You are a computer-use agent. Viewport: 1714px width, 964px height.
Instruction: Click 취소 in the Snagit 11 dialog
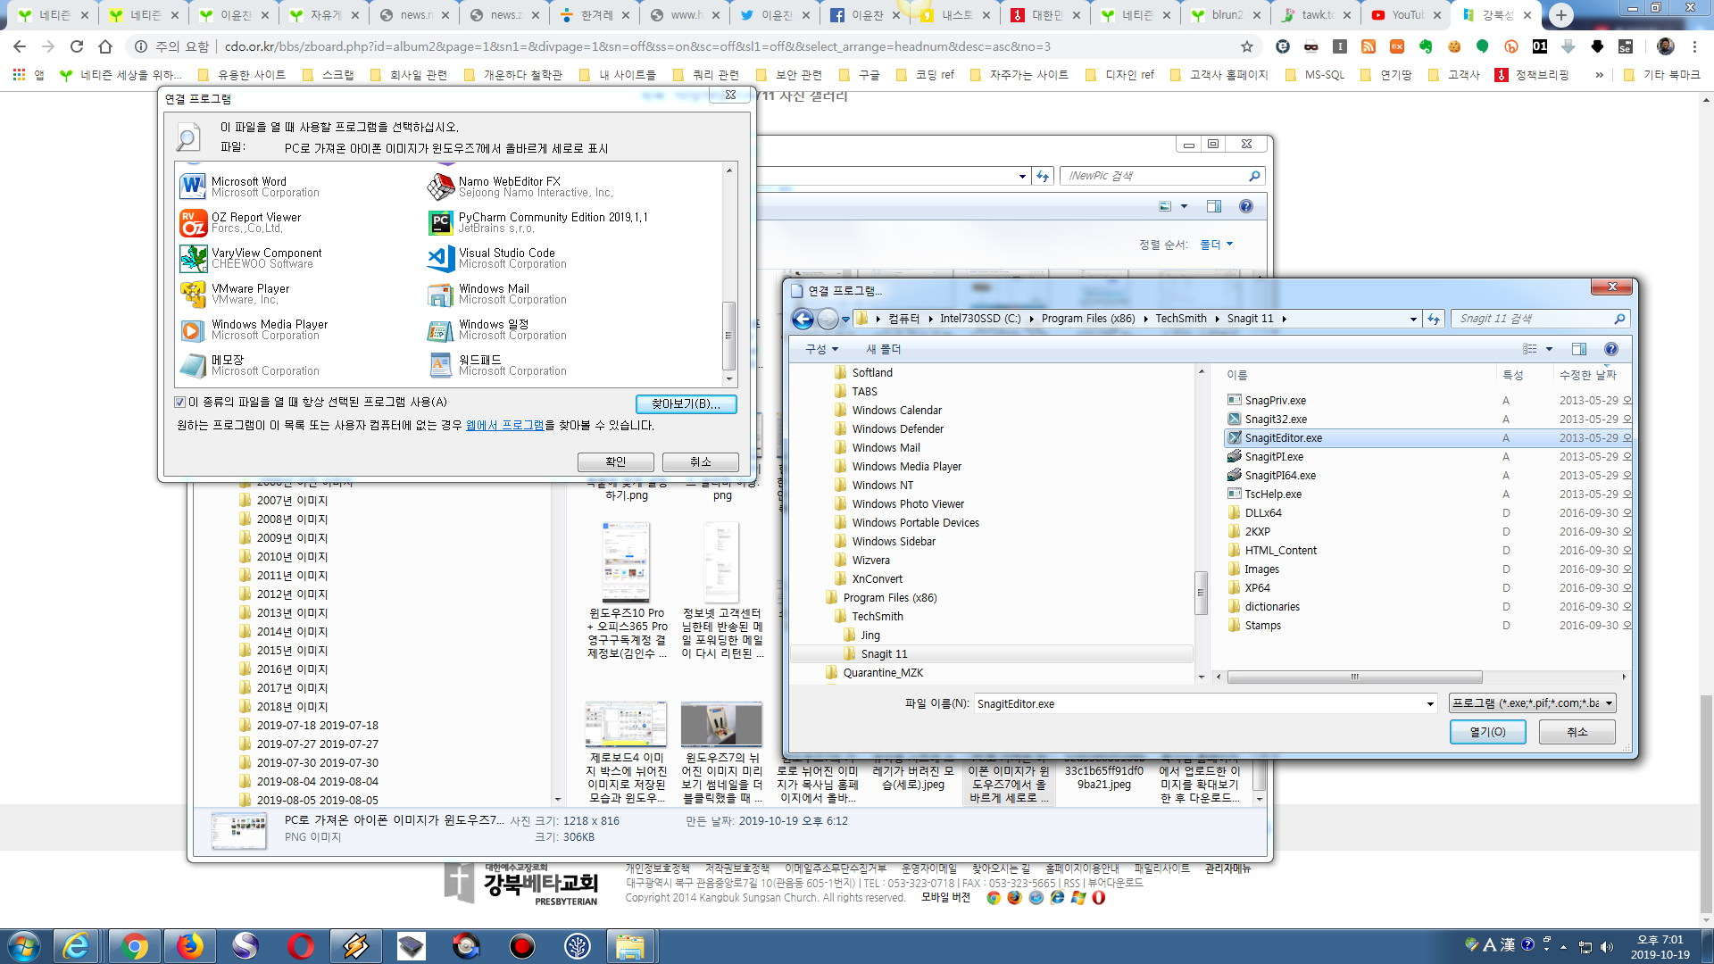pyautogui.click(x=1577, y=732)
